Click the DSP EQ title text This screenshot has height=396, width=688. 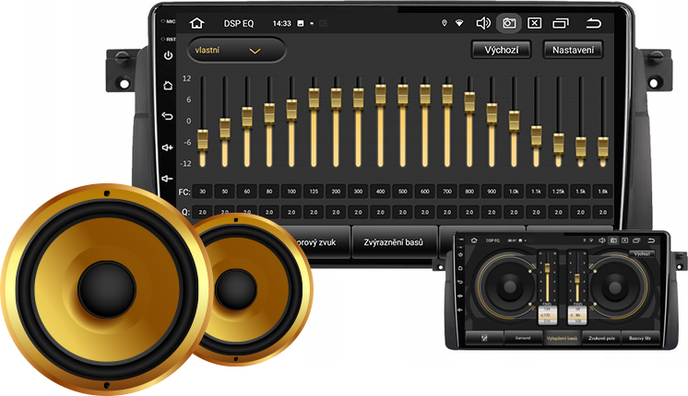point(239,23)
